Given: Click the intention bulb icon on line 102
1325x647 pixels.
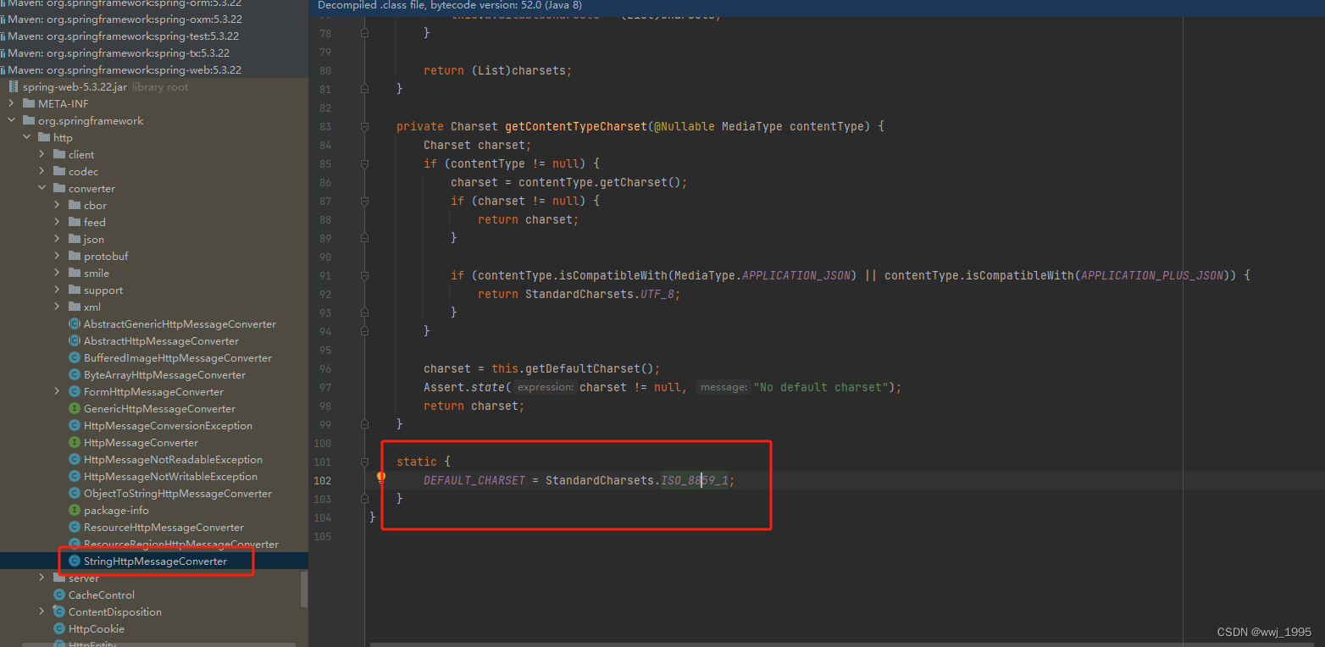Looking at the screenshot, I should point(380,478).
